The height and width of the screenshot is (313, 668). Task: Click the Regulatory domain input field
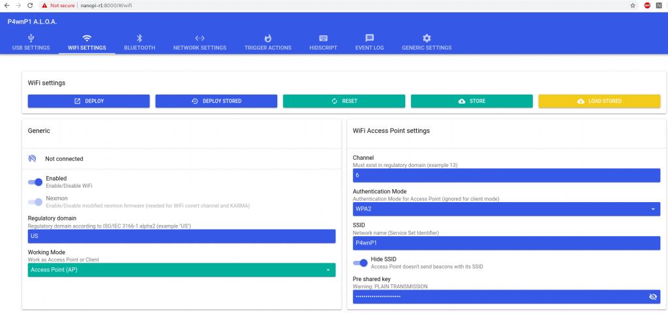pos(181,236)
